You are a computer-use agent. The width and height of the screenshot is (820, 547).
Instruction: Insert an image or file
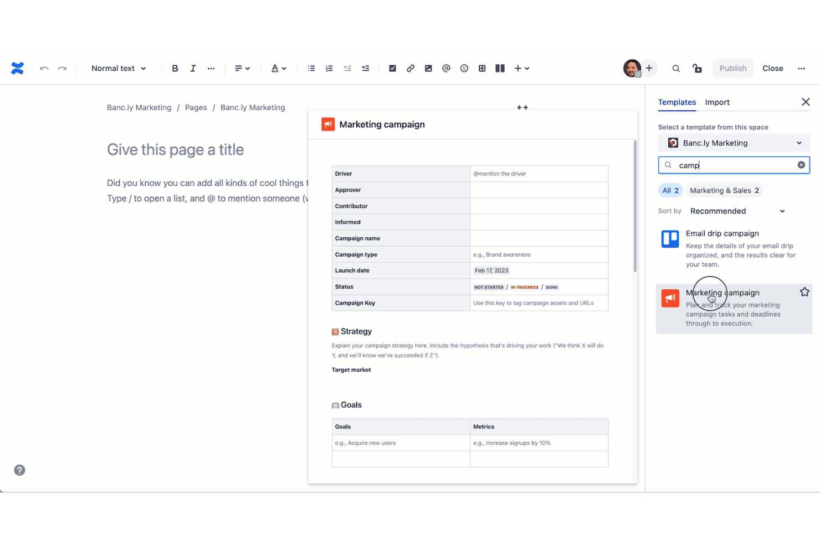(x=428, y=68)
